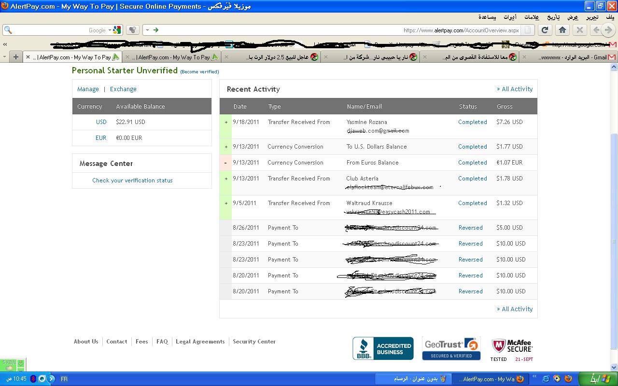Click the Windows Start button
The height and width of the screenshot is (386, 618).
coord(598,379)
